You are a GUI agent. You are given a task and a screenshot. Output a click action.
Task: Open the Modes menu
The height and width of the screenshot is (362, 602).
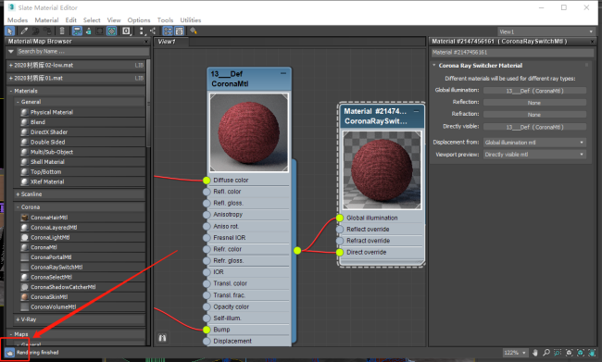coord(18,20)
